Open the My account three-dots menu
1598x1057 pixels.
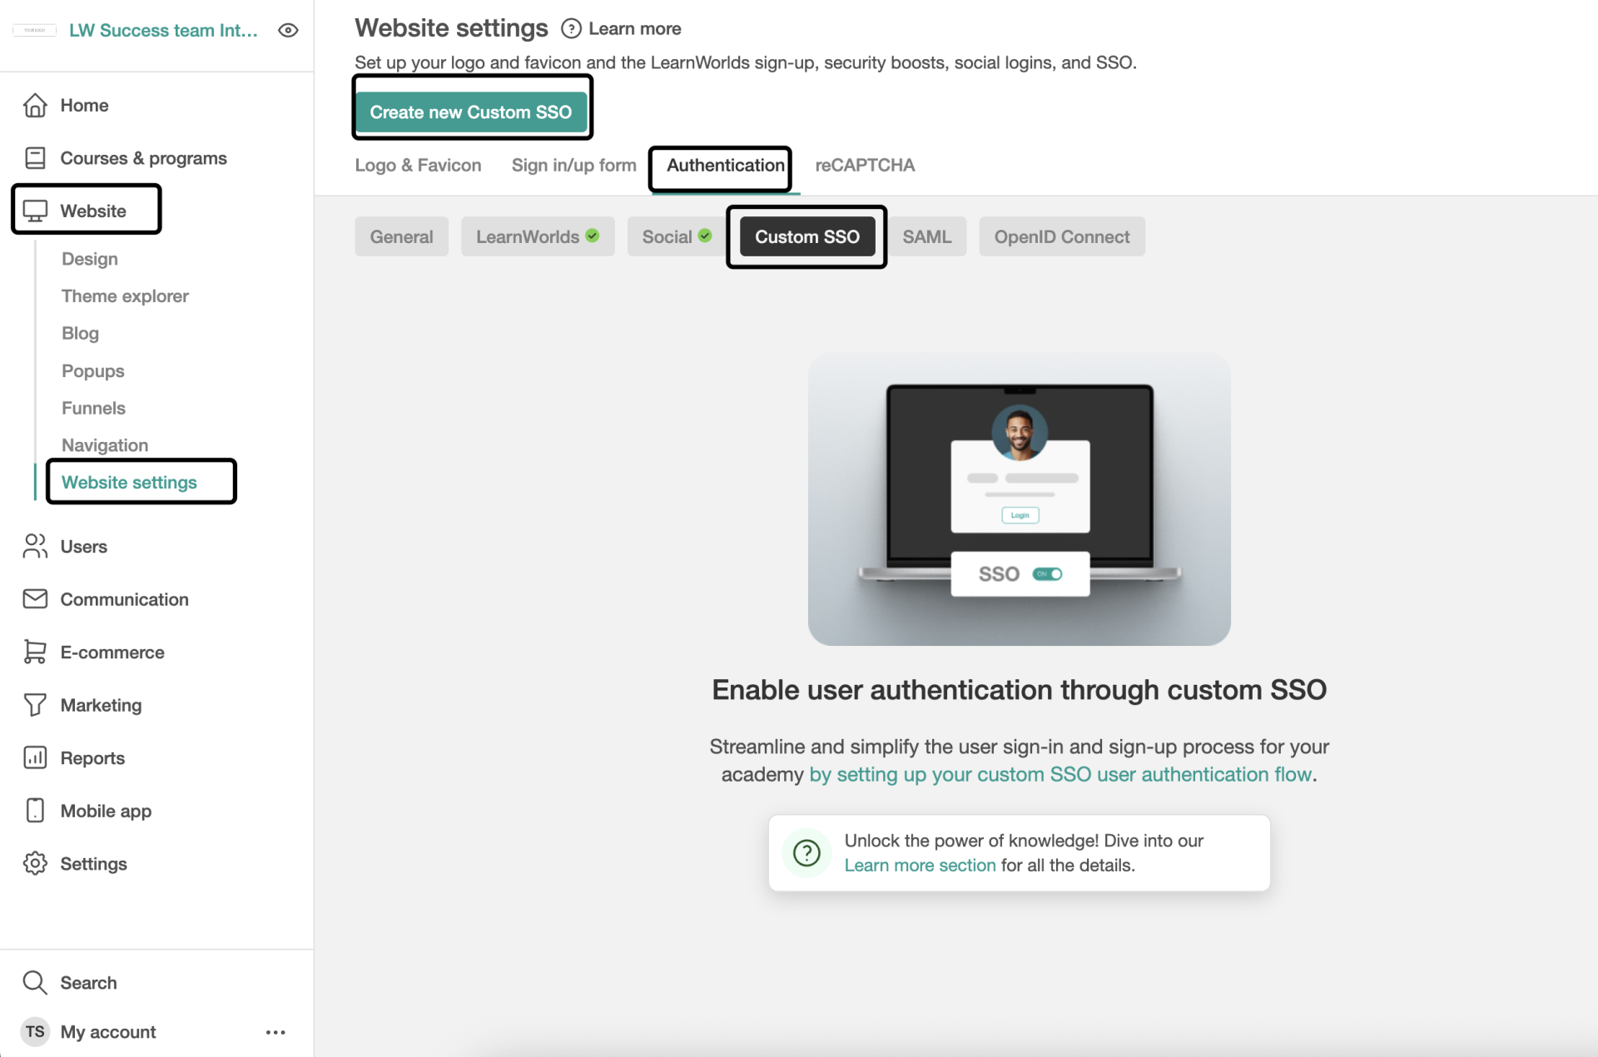(x=275, y=1033)
